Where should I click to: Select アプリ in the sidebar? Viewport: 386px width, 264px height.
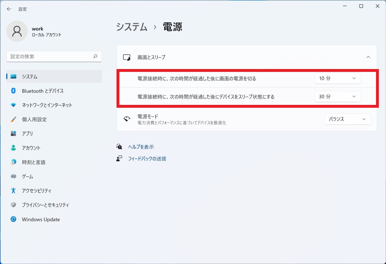pyautogui.click(x=27, y=134)
